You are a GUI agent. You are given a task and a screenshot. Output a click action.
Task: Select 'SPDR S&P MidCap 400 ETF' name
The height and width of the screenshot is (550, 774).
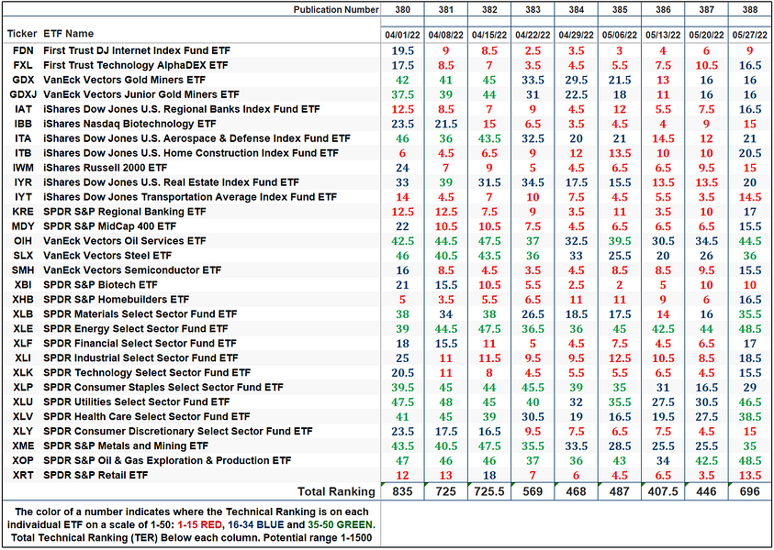click(x=109, y=226)
